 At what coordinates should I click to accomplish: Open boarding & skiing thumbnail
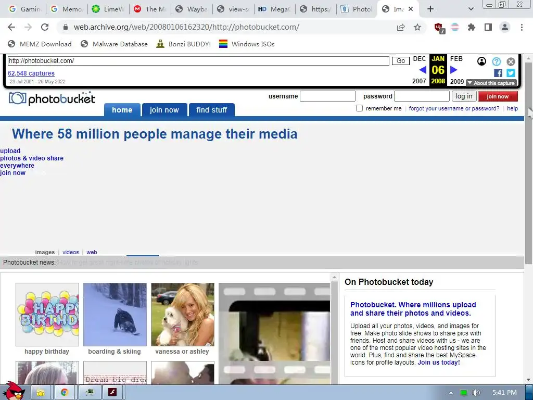click(115, 315)
